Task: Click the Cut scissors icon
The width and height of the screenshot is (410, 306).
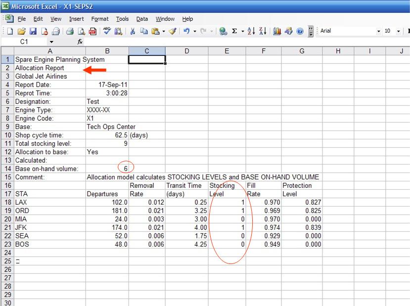Action: (x=133, y=31)
